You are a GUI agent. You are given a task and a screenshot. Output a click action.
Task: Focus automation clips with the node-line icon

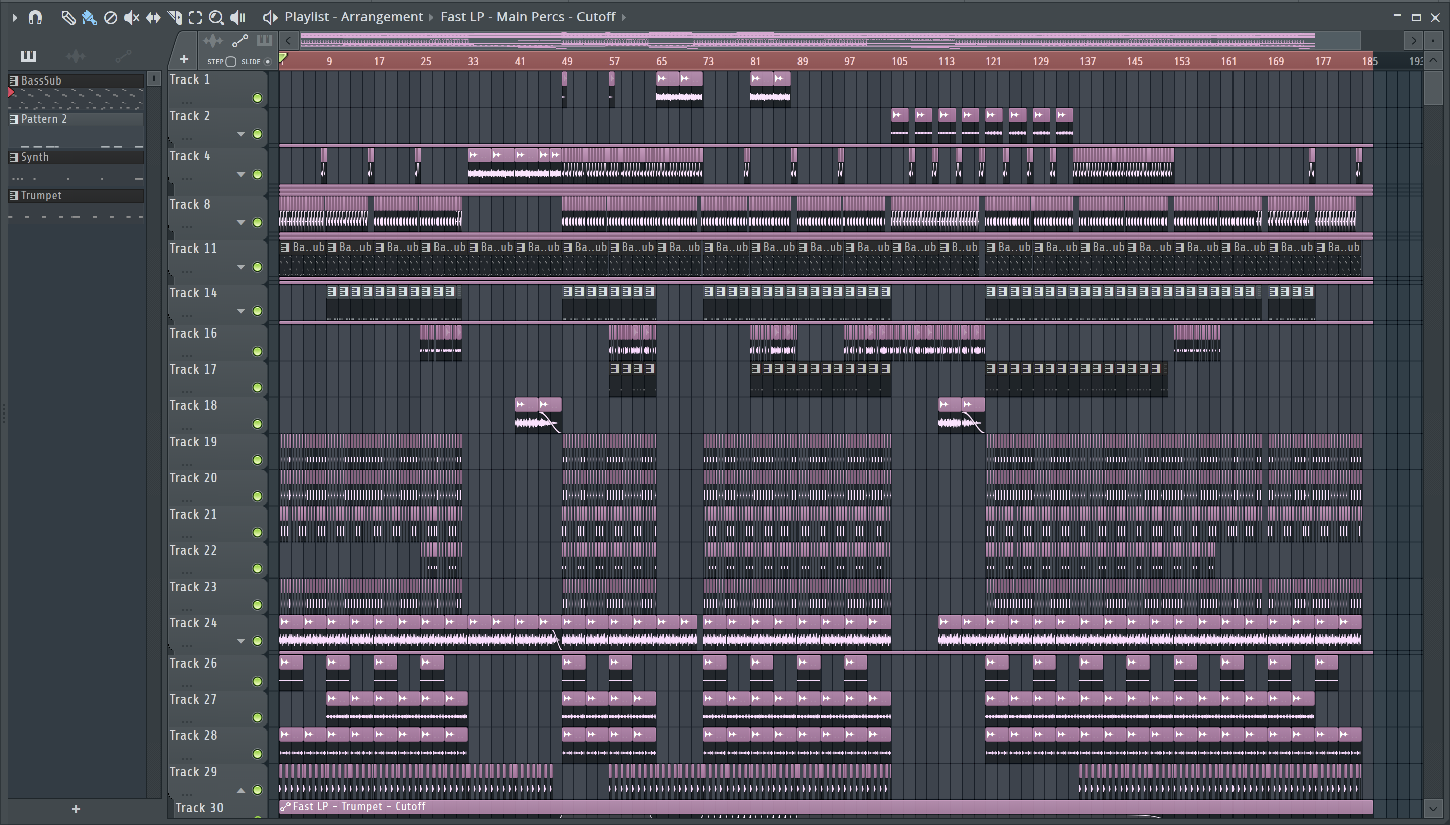point(240,41)
